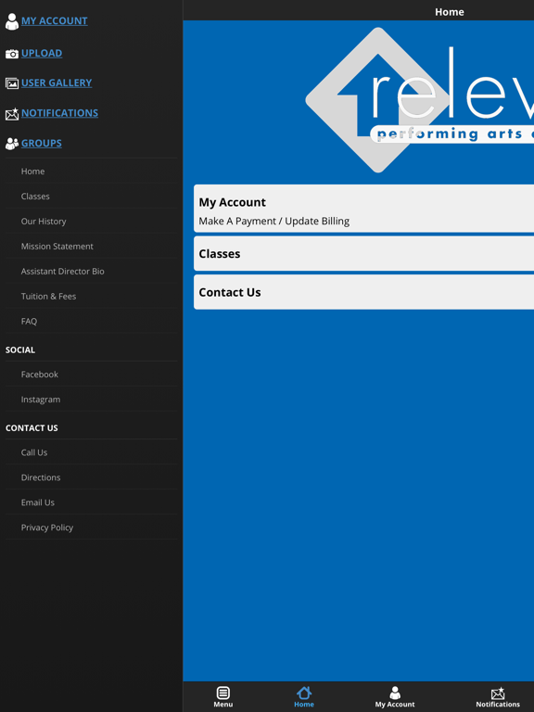This screenshot has height=712, width=534.
Task: Select Home in the sidebar menu
Action: (x=91, y=172)
